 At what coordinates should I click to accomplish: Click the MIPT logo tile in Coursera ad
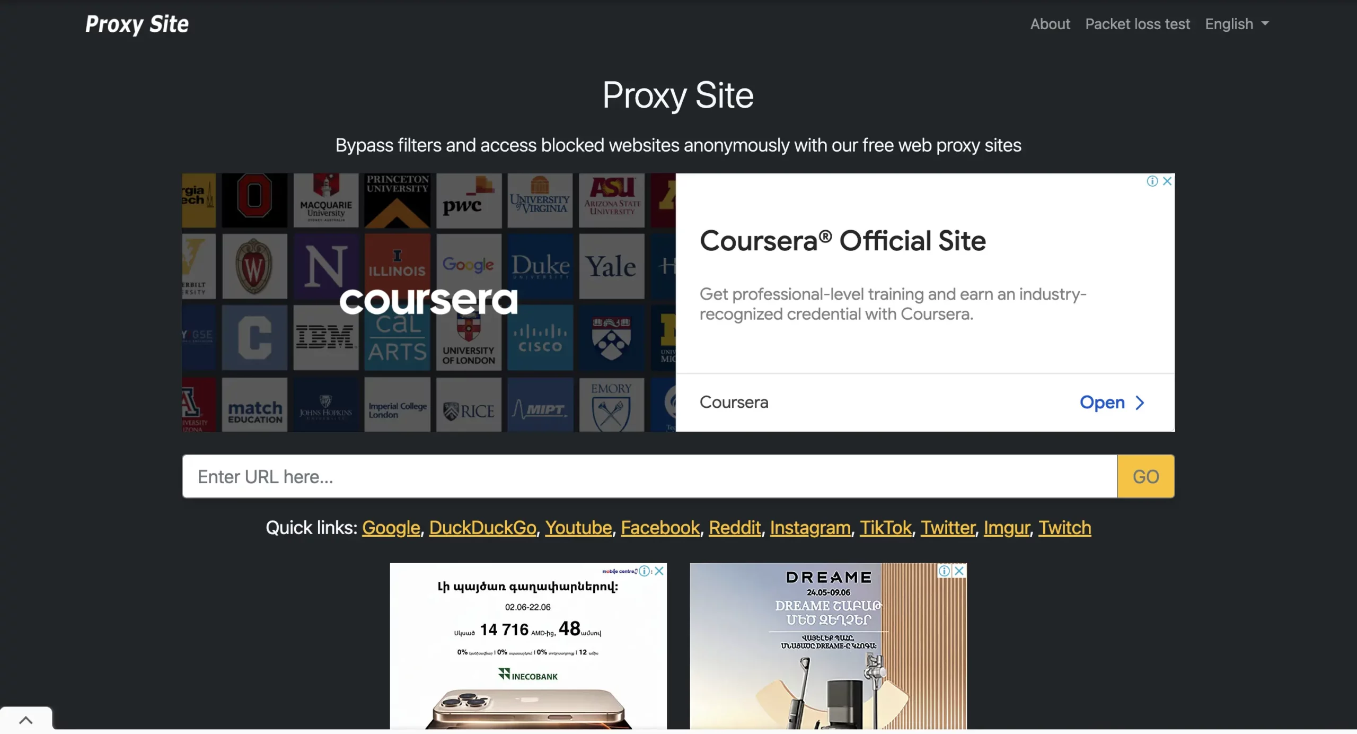coord(540,404)
